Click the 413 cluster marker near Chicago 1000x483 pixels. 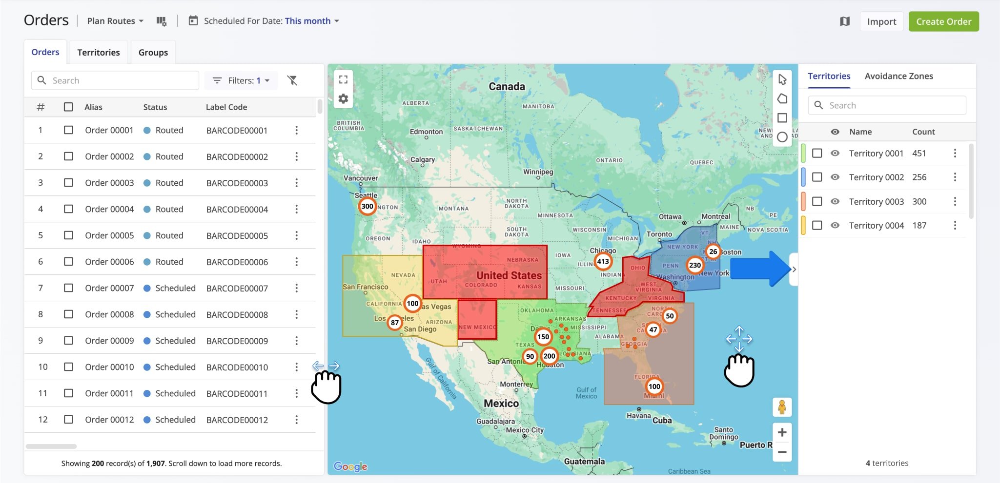click(603, 261)
